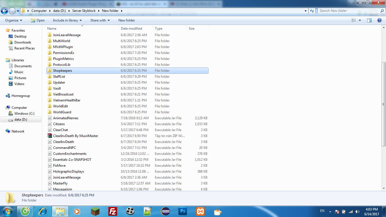This screenshot has height=217, width=386.
Task: Click the WorldGuard folder icon
Action: coord(50,112)
